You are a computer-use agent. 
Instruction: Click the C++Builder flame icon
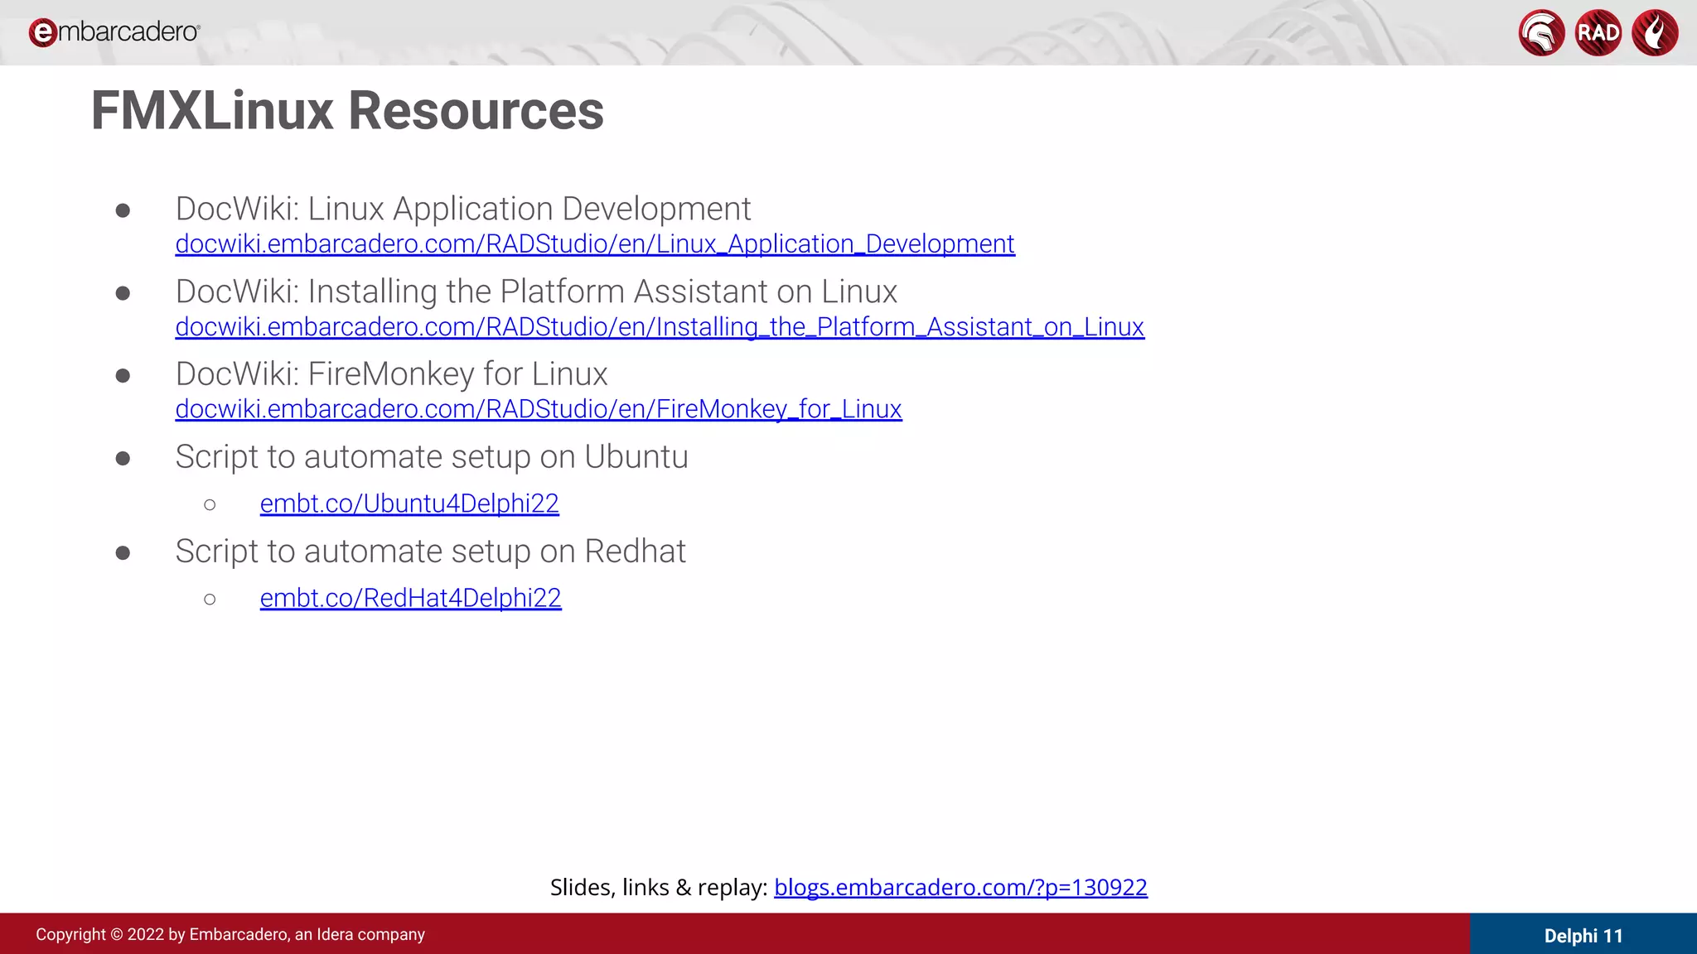pos(1655,33)
